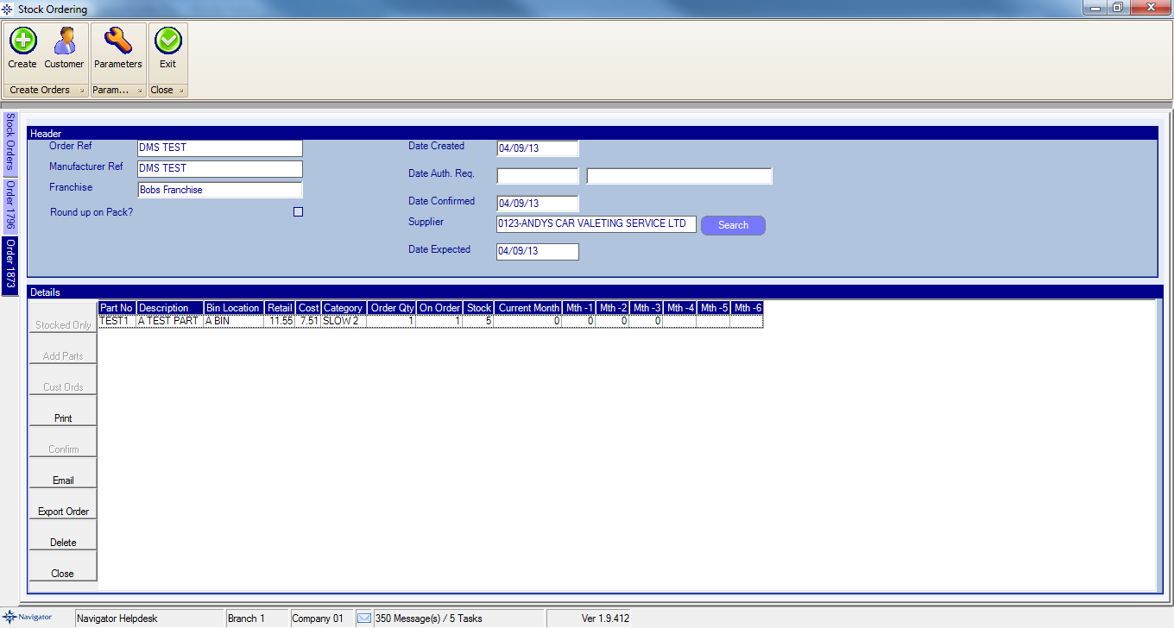The image size is (1174, 628).
Task: Click the Stock Ordering title bar icon
Action: pos(8,9)
